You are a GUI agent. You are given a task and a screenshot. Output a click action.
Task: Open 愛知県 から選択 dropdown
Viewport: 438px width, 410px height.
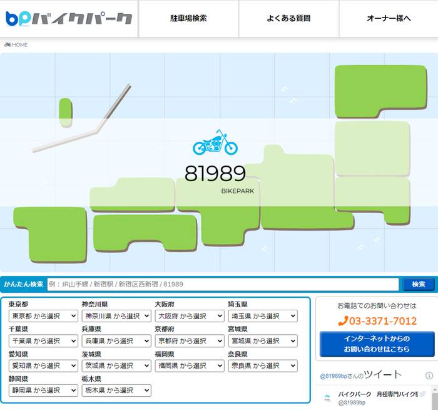click(x=43, y=365)
